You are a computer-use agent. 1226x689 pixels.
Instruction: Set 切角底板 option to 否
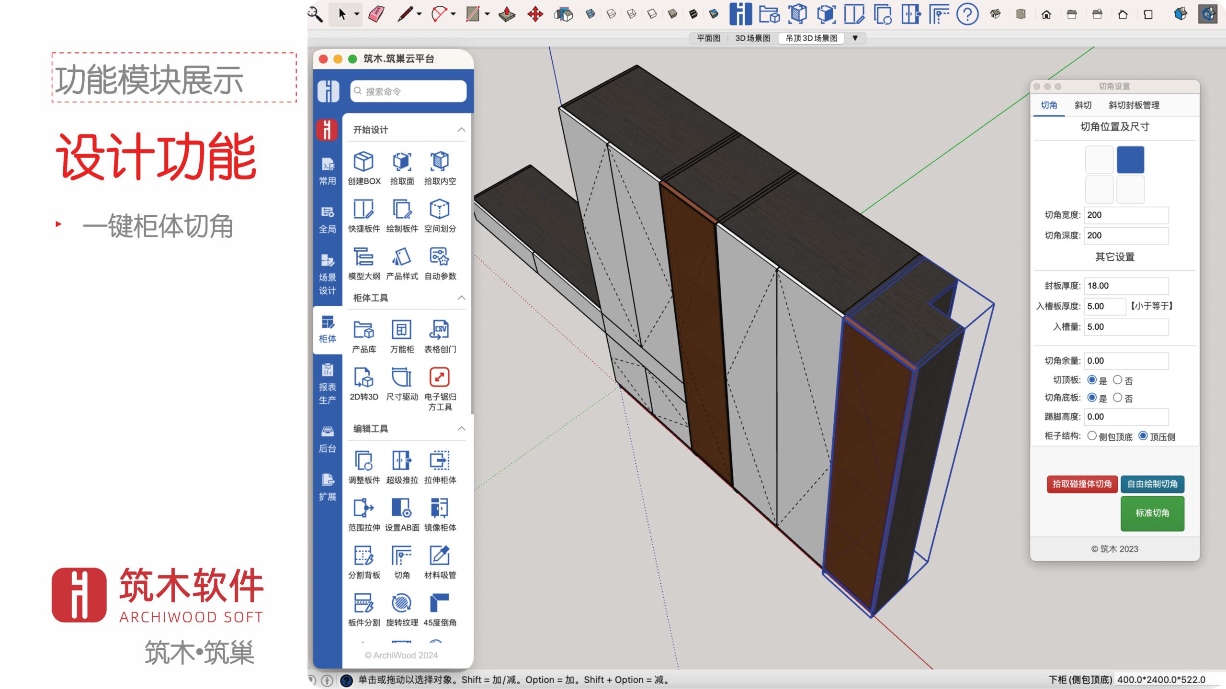point(1117,398)
